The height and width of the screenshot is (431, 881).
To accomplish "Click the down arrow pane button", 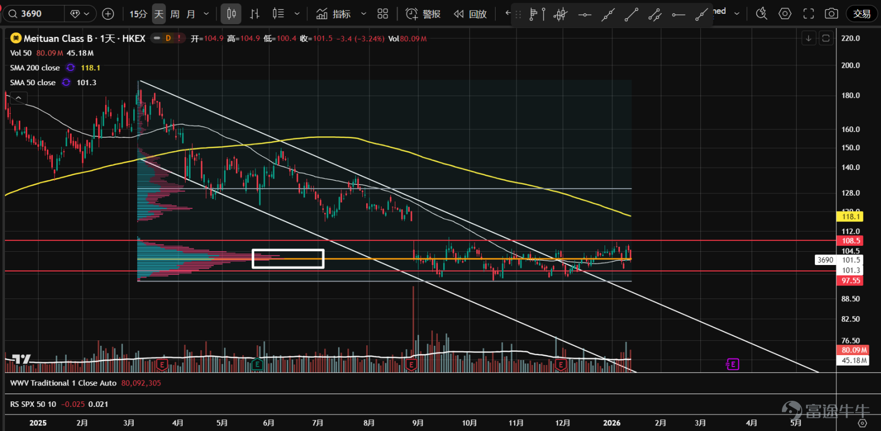I will pos(808,38).
